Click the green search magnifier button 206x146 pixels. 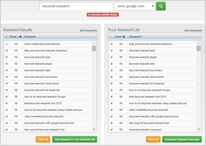coord(161,6)
